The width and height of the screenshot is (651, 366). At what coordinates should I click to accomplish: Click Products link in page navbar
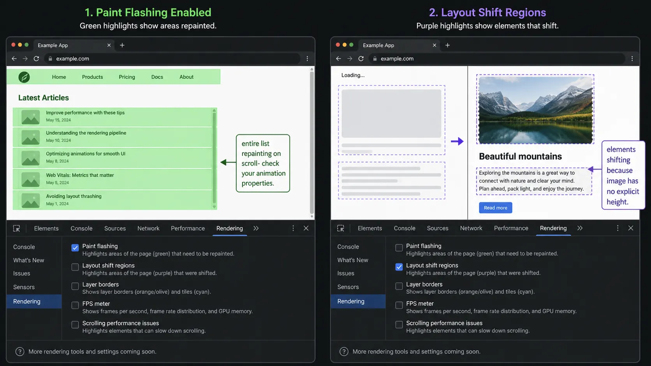pos(92,77)
